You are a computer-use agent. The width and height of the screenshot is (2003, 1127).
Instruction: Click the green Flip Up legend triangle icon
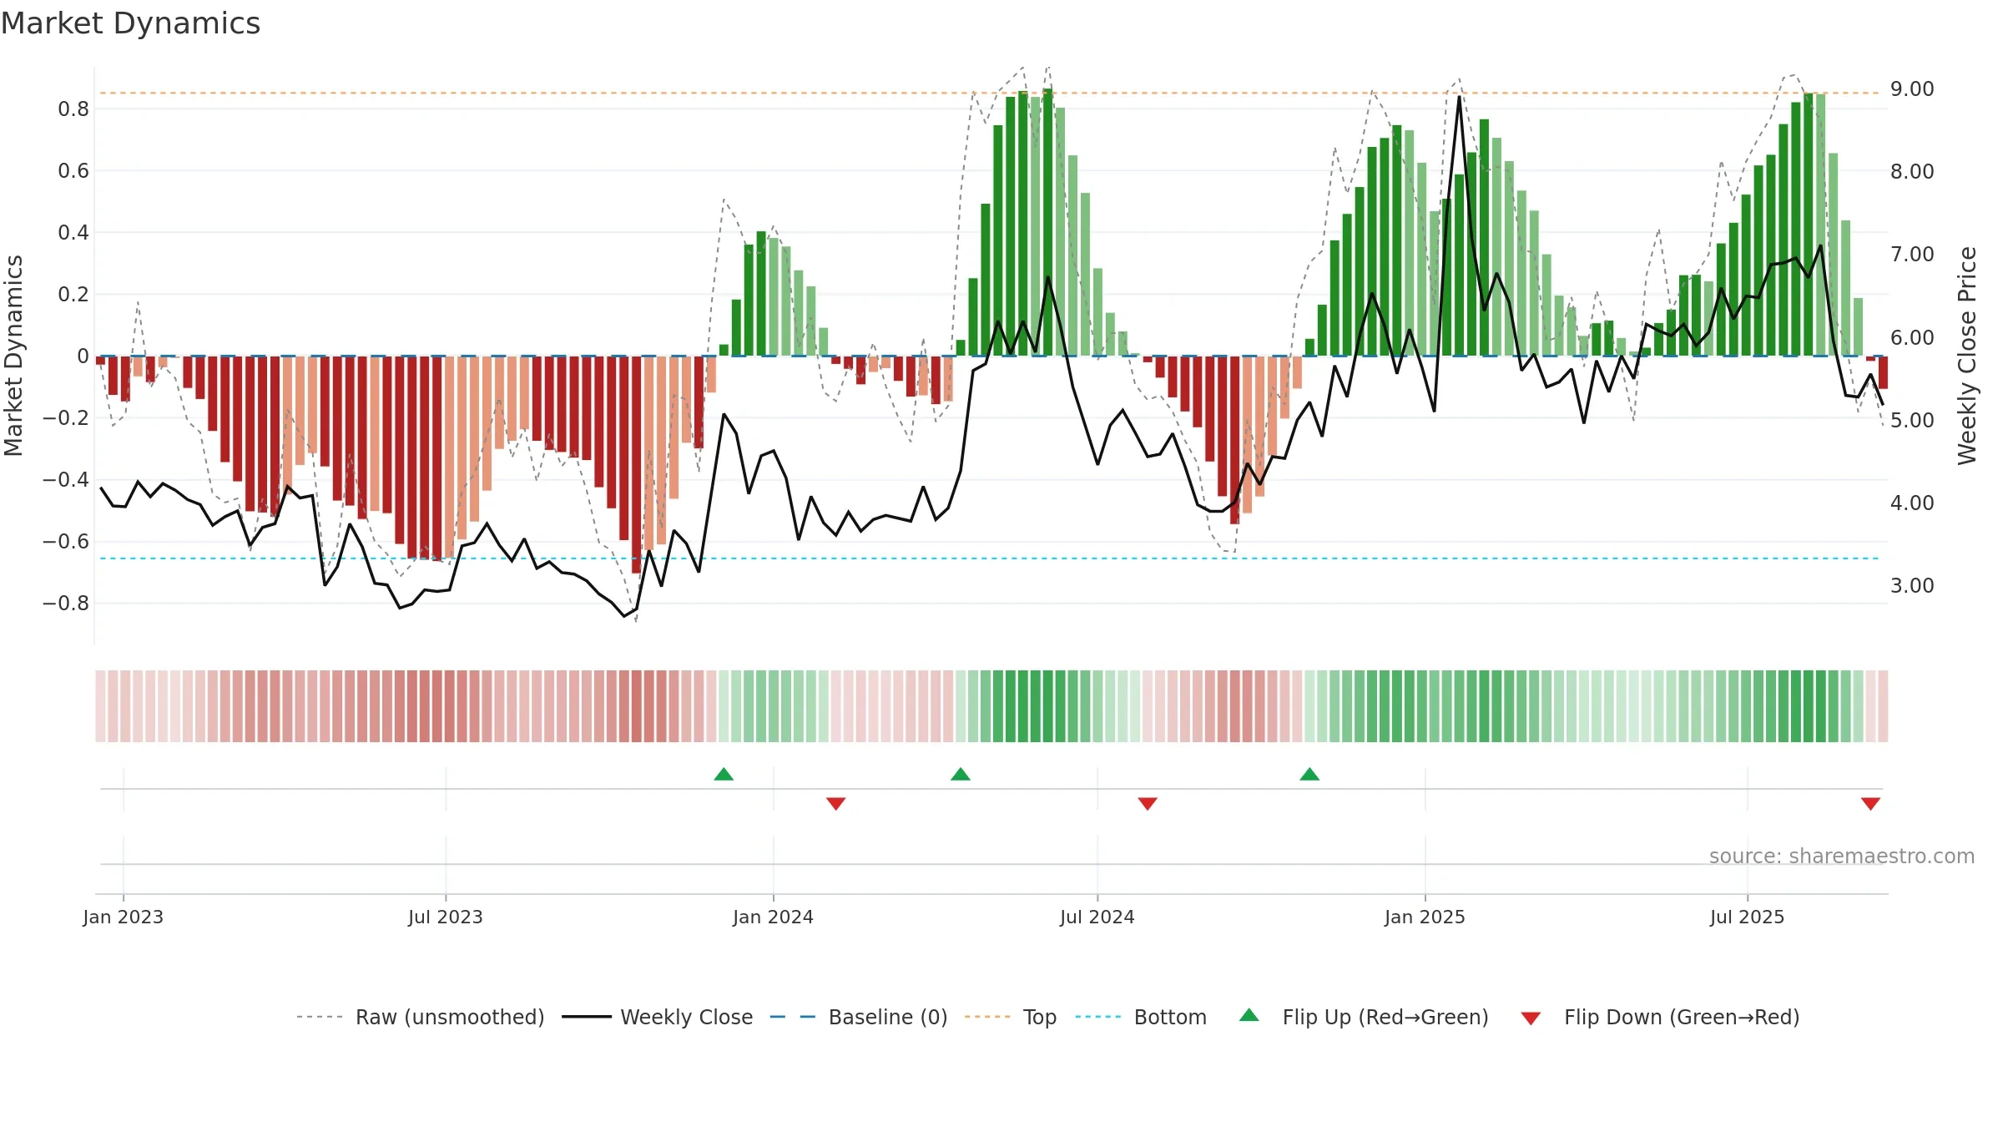(1249, 1015)
